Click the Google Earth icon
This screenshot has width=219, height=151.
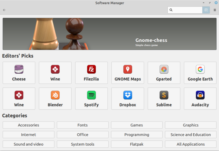click(x=200, y=69)
